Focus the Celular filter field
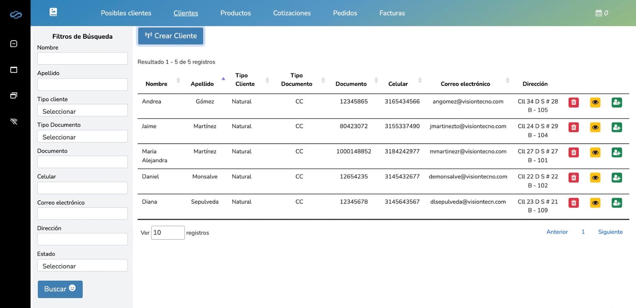This screenshot has width=636, height=308. click(82, 188)
